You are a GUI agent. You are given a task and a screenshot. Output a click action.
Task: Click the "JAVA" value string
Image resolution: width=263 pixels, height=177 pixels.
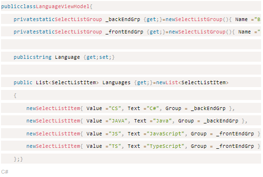pyautogui.click(x=118, y=121)
